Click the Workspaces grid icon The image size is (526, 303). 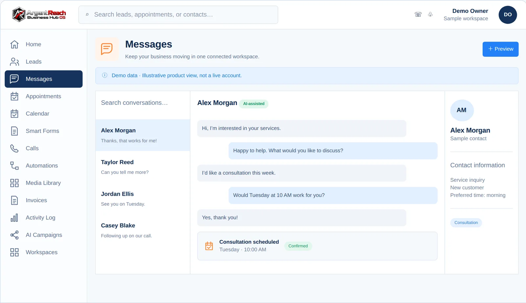point(14,252)
